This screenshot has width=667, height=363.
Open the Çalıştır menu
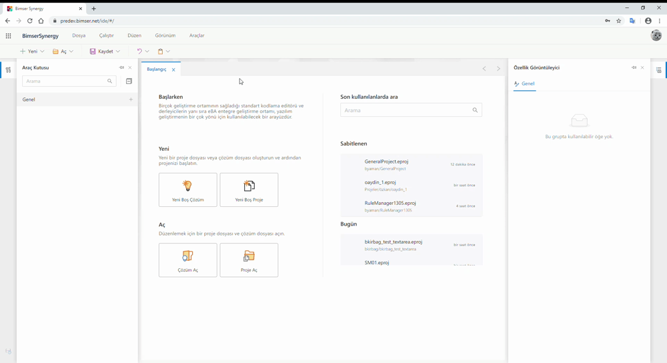pyautogui.click(x=106, y=35)
